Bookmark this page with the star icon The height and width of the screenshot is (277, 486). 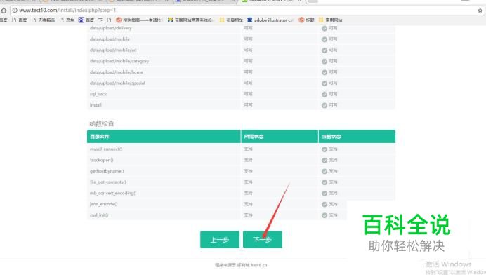[480, 11]
